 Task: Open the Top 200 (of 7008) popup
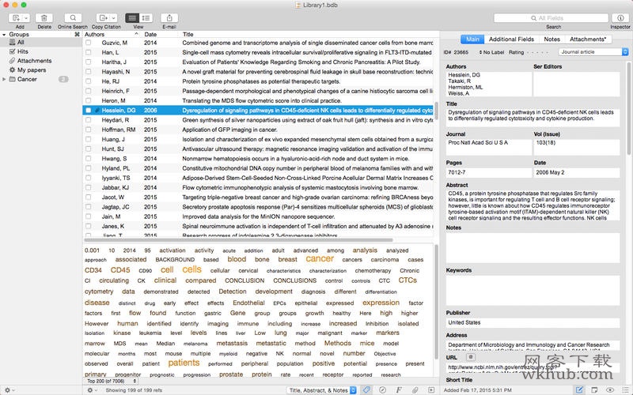112,381
